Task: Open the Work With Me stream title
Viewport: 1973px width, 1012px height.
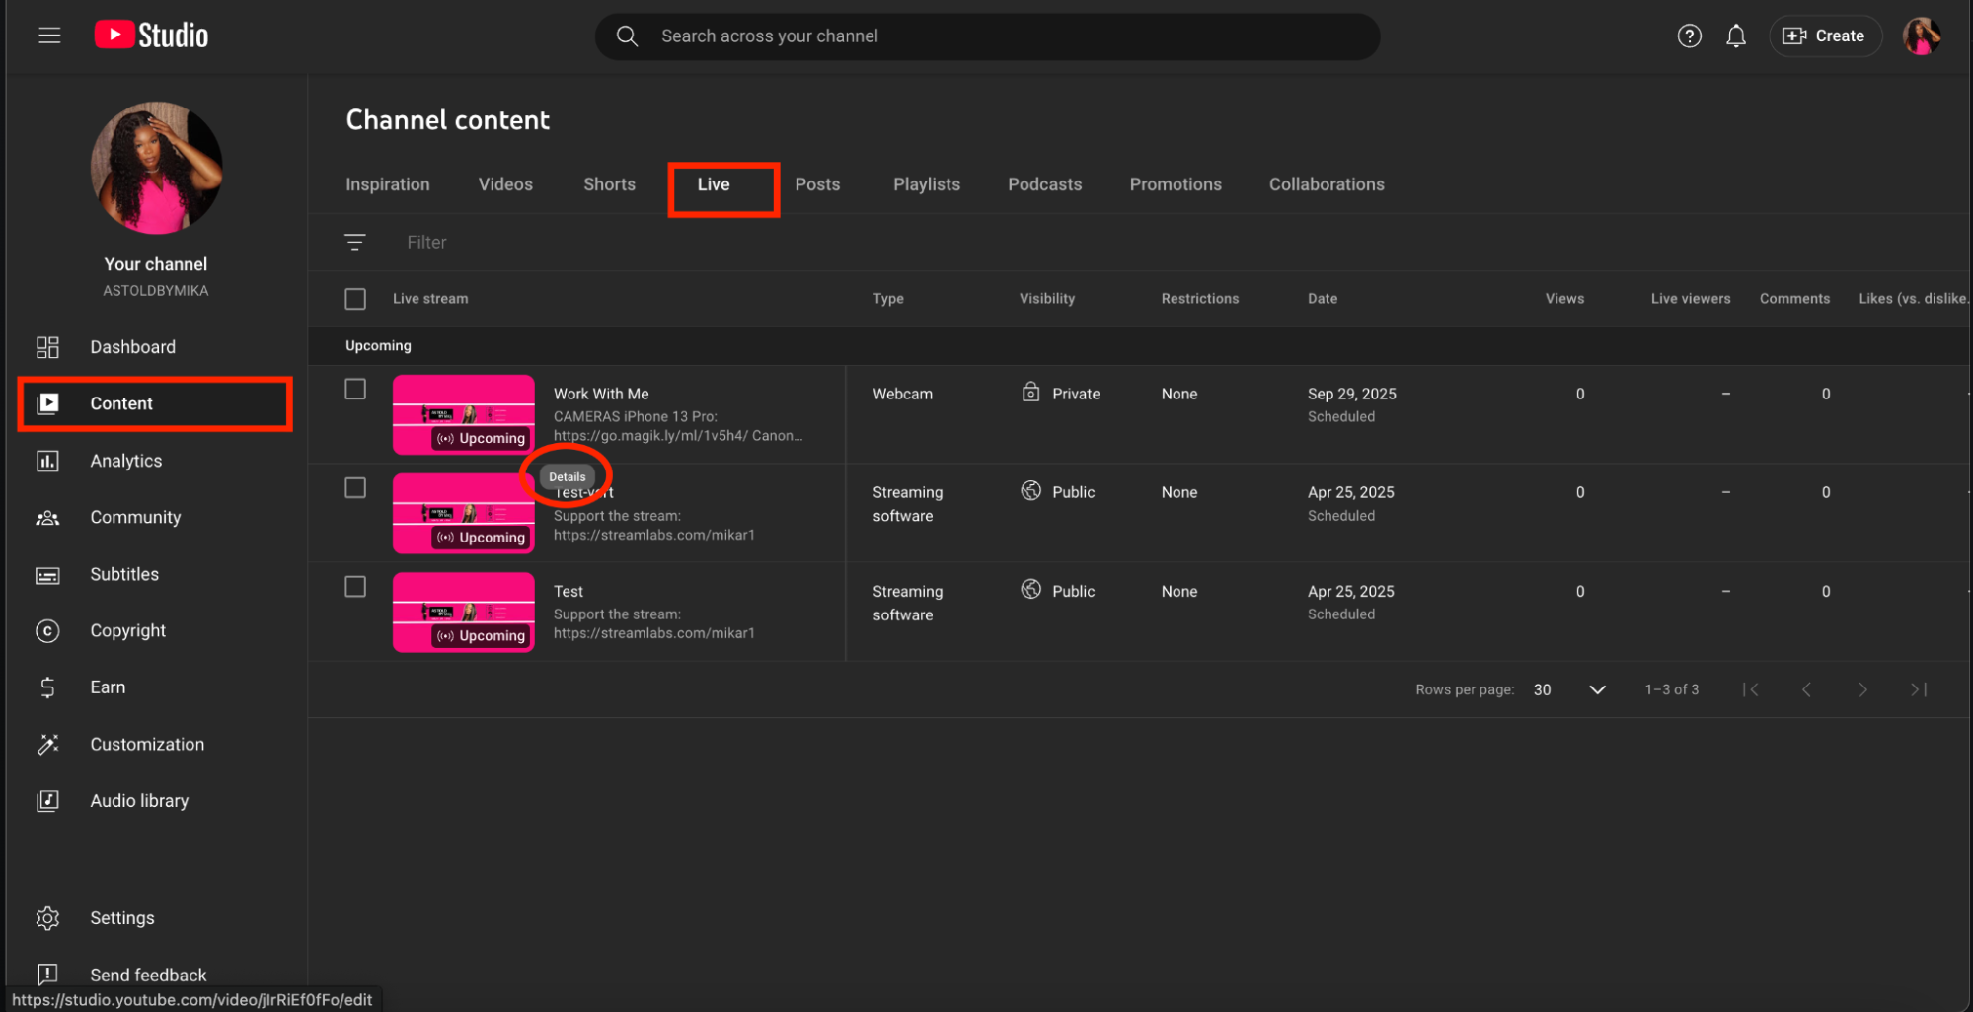Action: (x=601, y=394)
